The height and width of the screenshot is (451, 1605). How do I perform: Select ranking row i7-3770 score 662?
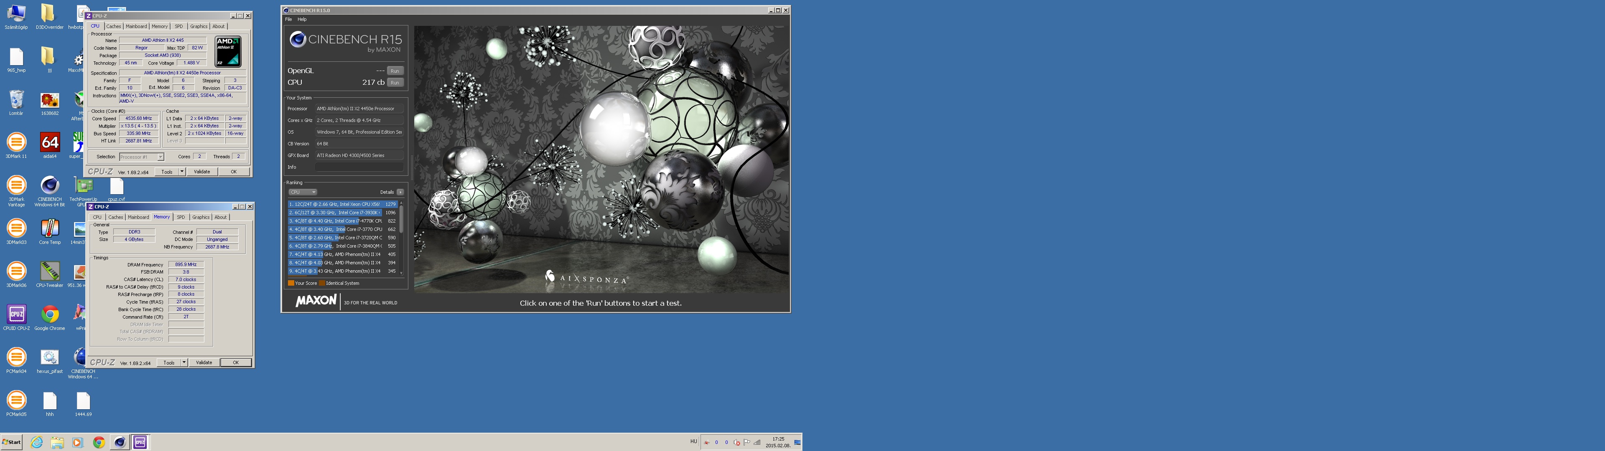(343, 229)
